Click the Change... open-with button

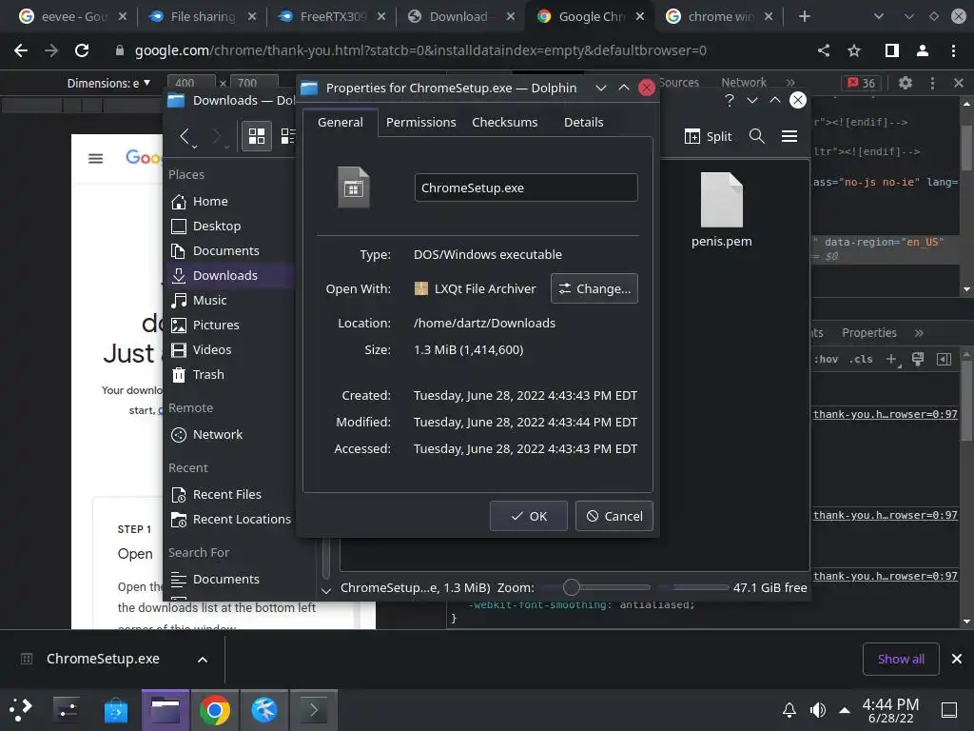(594, 288)
